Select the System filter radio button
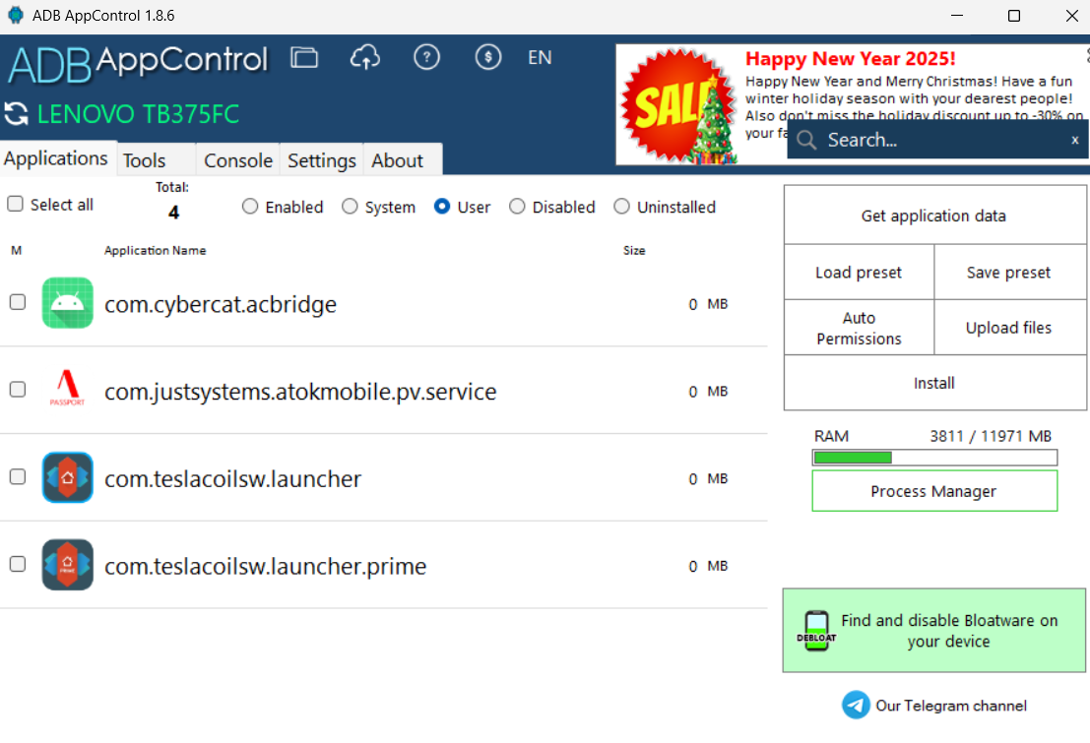The height and width of the screenshot is (743, 1090). [x=350, y=207]
